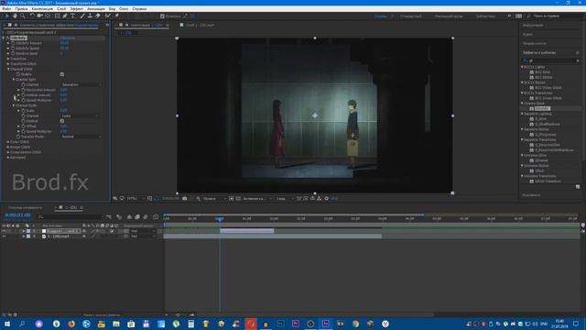This screenshot has height=330, width=586.
Task: Click the Graph Editor icon in timeline
Action: click(156, 217)
